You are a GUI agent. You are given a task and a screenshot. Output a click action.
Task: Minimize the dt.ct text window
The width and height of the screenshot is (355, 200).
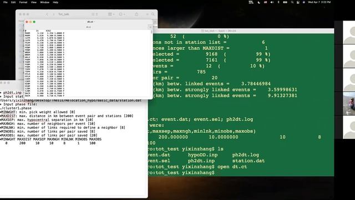click(31, 22)
